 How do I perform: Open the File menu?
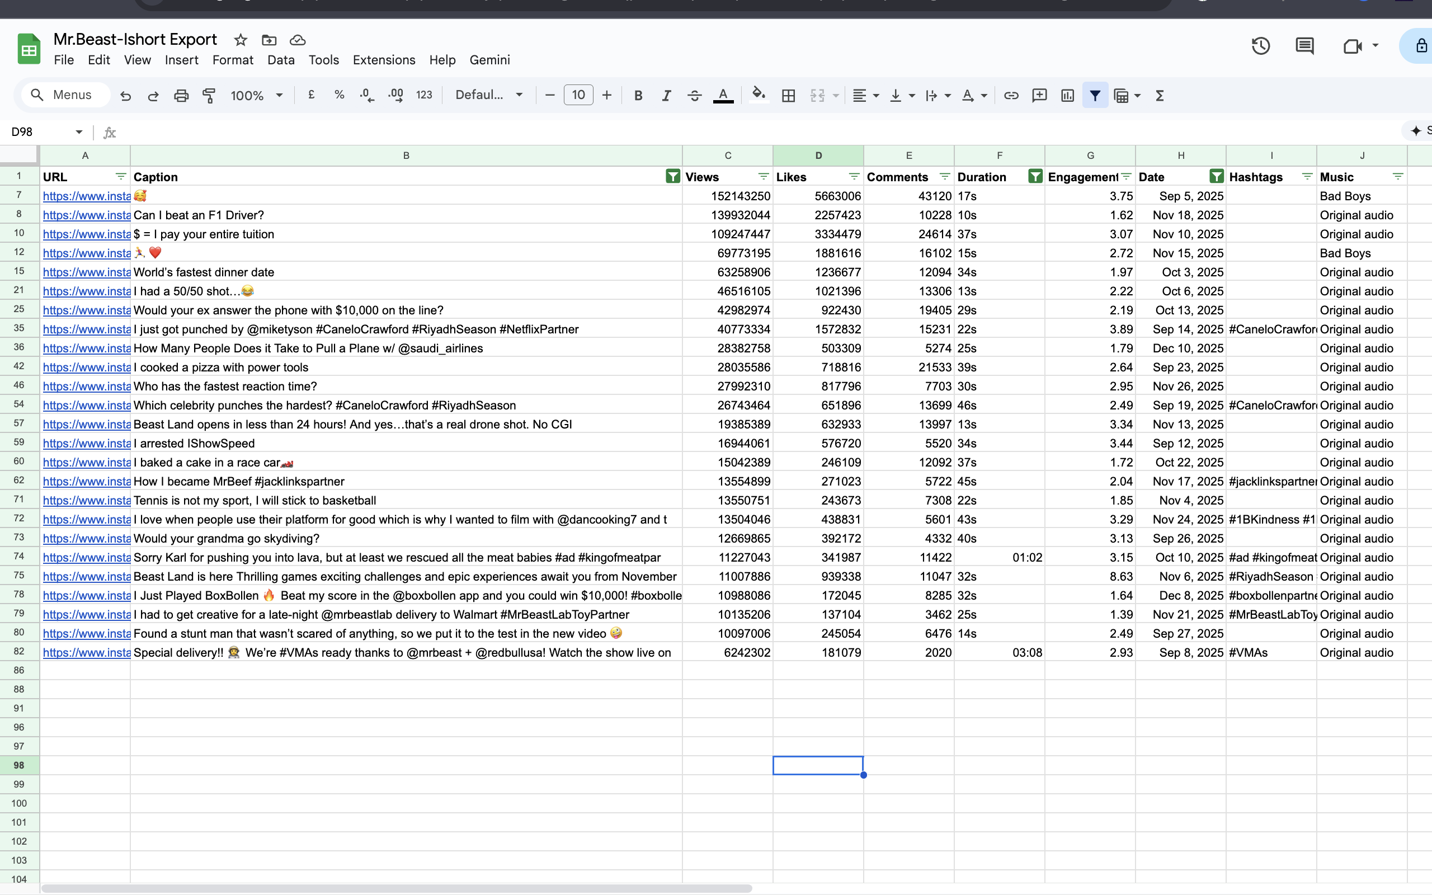pyautogui.click(x=64, y=60)
